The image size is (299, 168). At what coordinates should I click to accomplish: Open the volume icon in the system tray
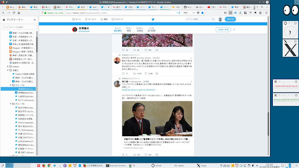pos(253,166)
